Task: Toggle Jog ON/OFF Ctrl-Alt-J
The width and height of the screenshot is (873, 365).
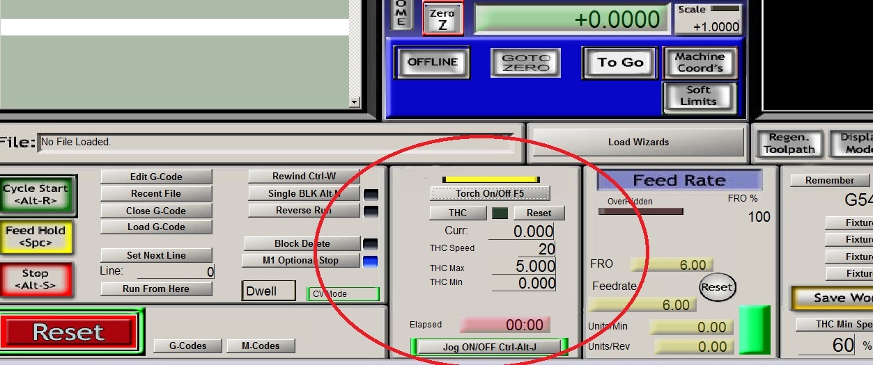Action: coord(490,347)
